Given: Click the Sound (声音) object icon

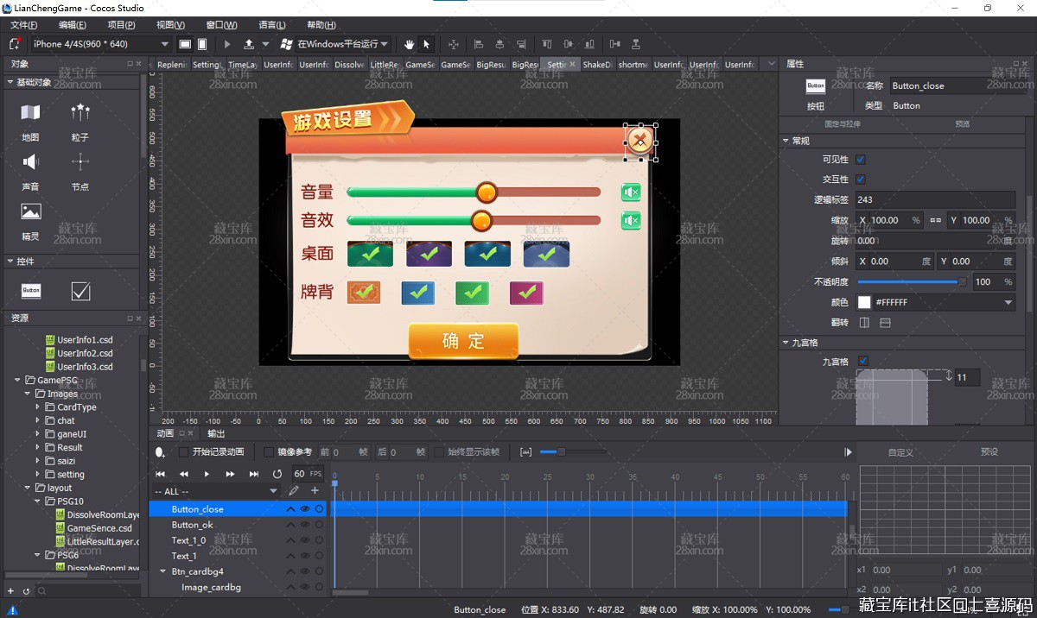Looking at the screenshot, I should [x=31, y=162].
